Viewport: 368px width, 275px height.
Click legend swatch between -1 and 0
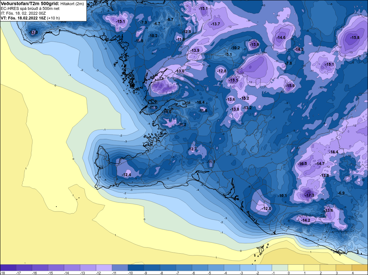[x=280, y=268]
